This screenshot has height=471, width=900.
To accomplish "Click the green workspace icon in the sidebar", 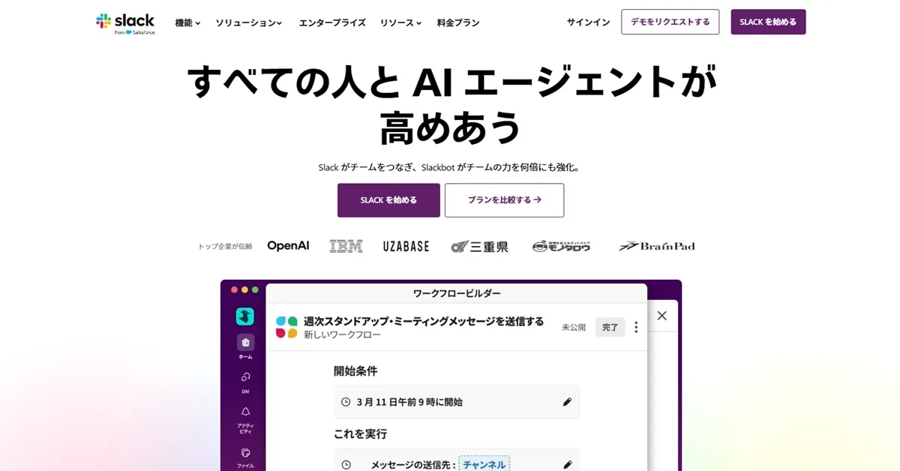I will coord(245,316).
